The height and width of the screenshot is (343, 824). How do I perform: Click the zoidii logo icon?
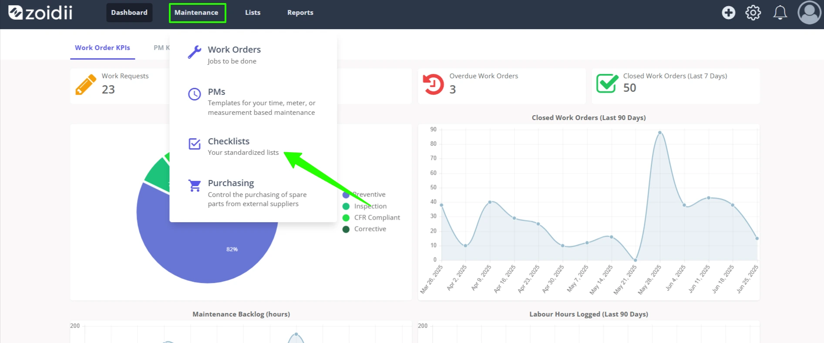tap(15, 13)
